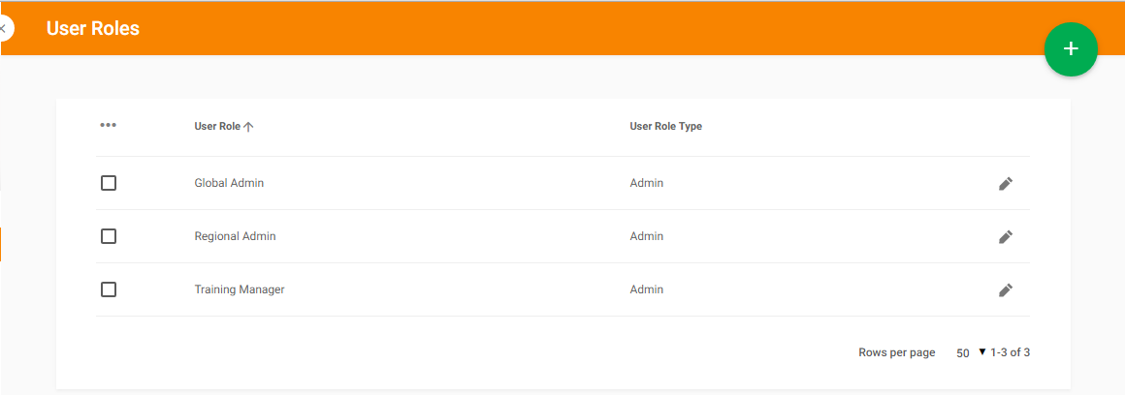Image resolution: width=1125 pixels, height=395 pixels.
Task: Open the Training Manager role name
Action: (x=240, y=289)
